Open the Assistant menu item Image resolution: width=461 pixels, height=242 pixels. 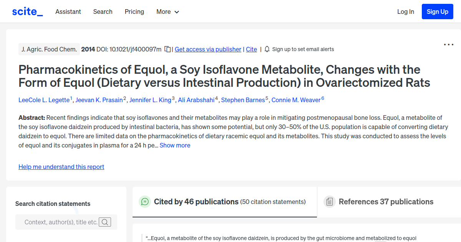coord(68,12)
